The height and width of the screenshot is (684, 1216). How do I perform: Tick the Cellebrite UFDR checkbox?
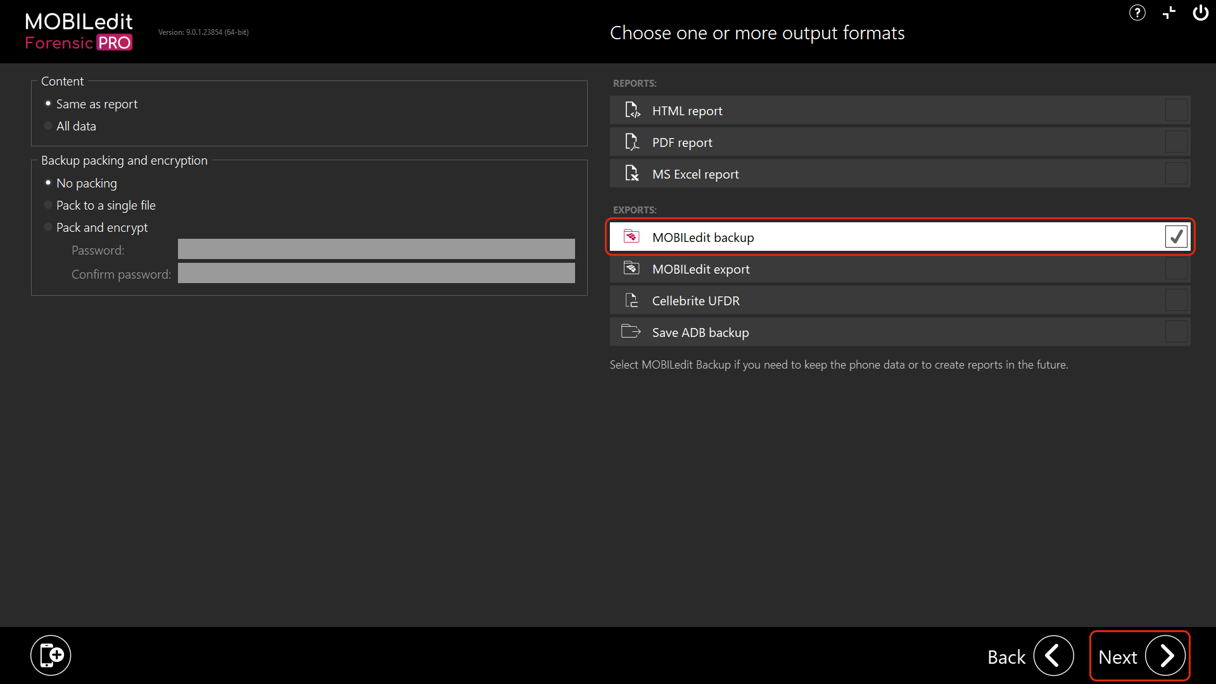click(x=1176, y=300)
